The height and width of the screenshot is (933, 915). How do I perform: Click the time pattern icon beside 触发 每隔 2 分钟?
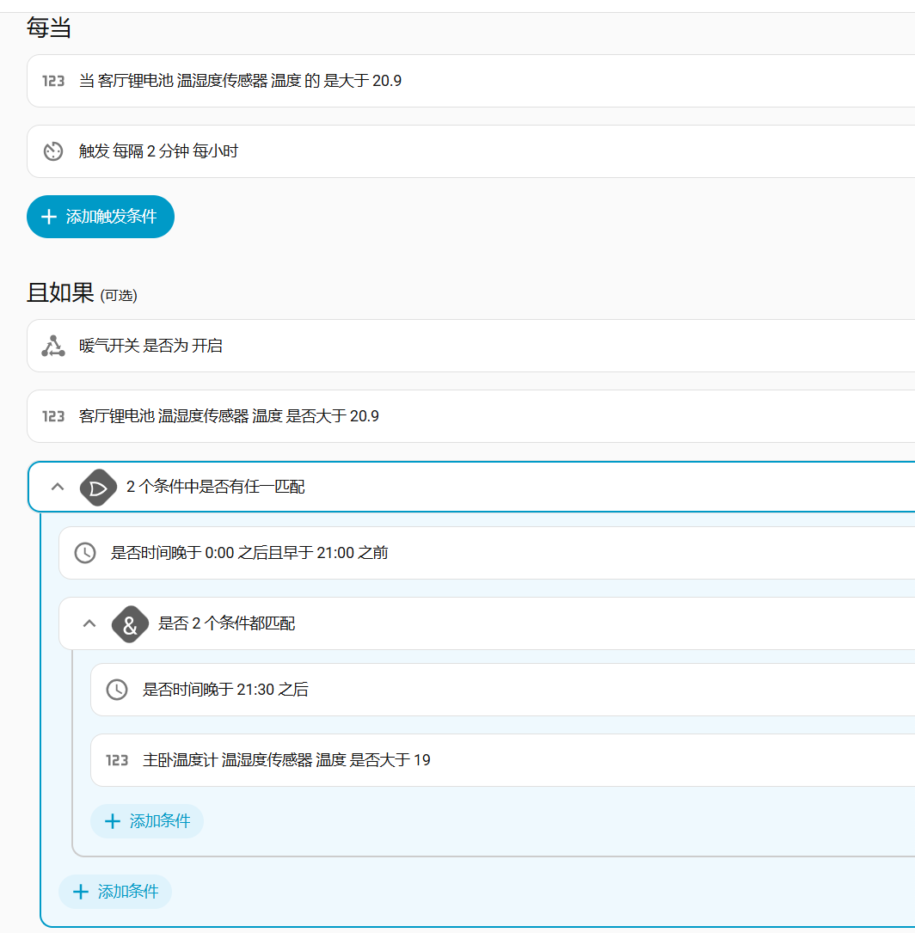(x=53, y=151)
